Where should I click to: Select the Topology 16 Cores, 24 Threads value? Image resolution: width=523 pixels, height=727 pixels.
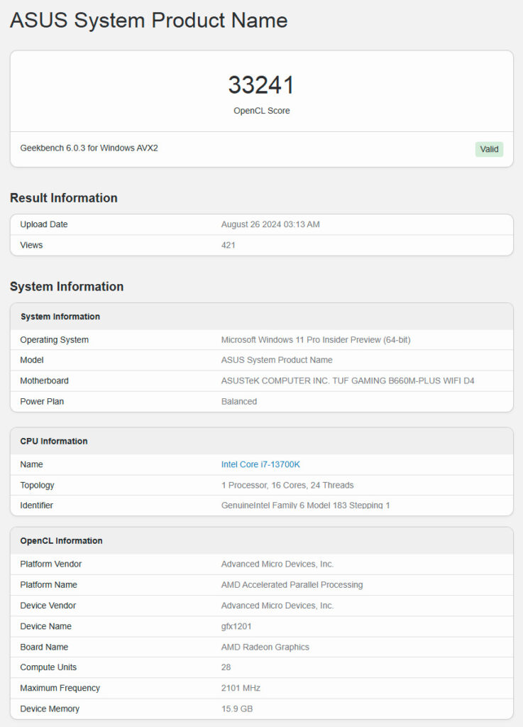pyautogui.click(x=287, y=485)
